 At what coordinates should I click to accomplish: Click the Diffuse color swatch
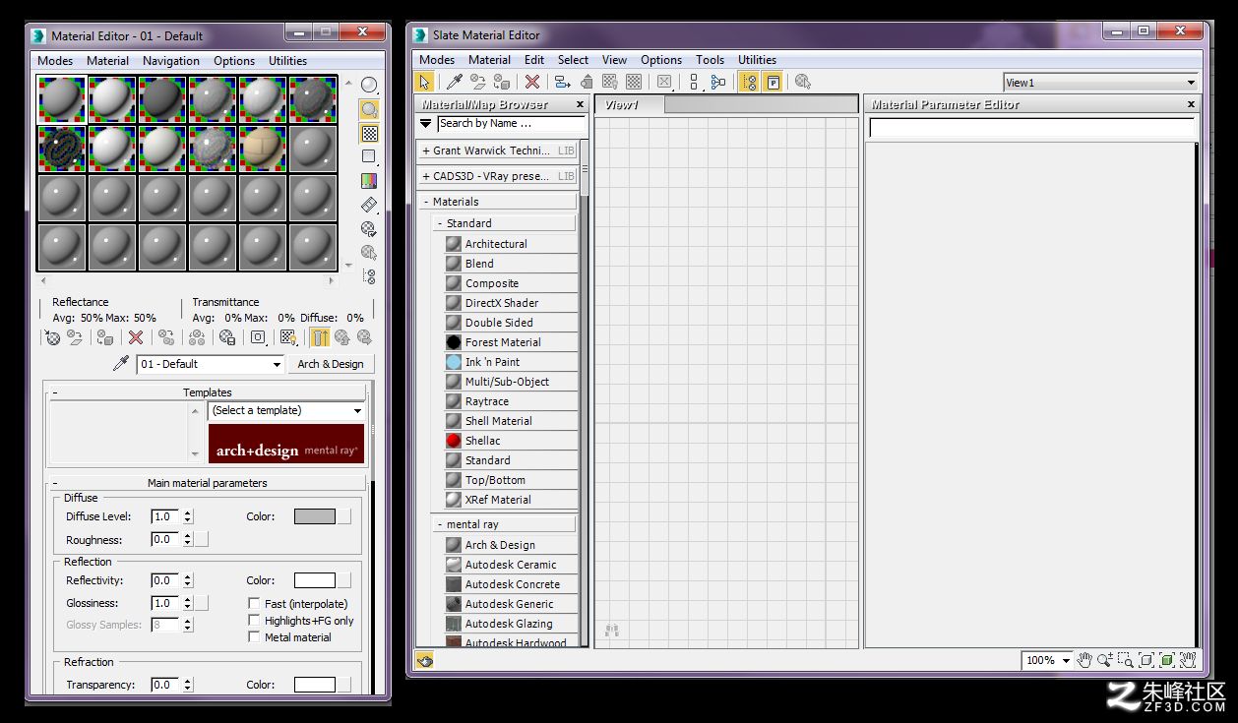(315, 516)
